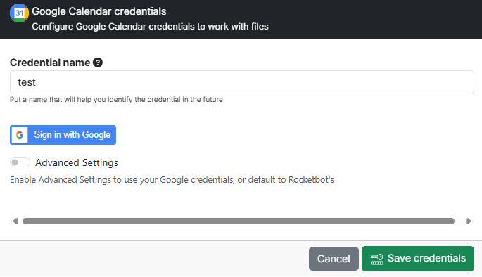Click the right arrow of horizontal scrollbar
This screenshot has width=482, height=277.
coord(469,221)
